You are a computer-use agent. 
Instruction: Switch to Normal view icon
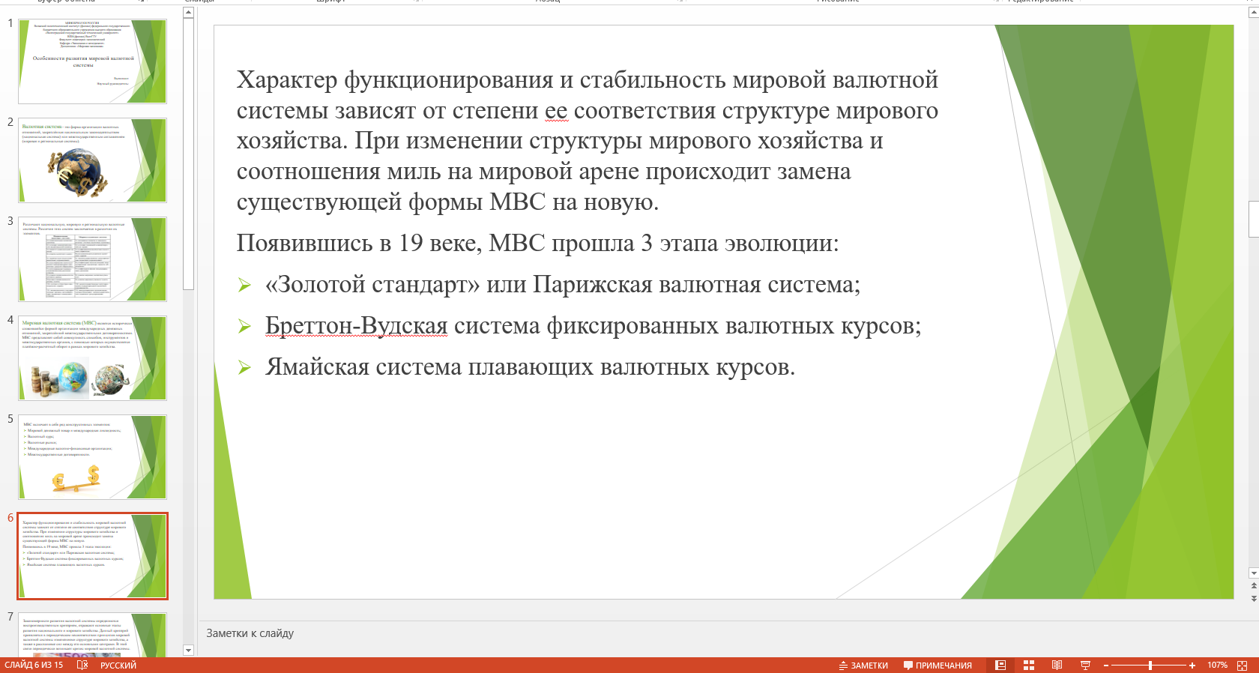point(1000,665)
